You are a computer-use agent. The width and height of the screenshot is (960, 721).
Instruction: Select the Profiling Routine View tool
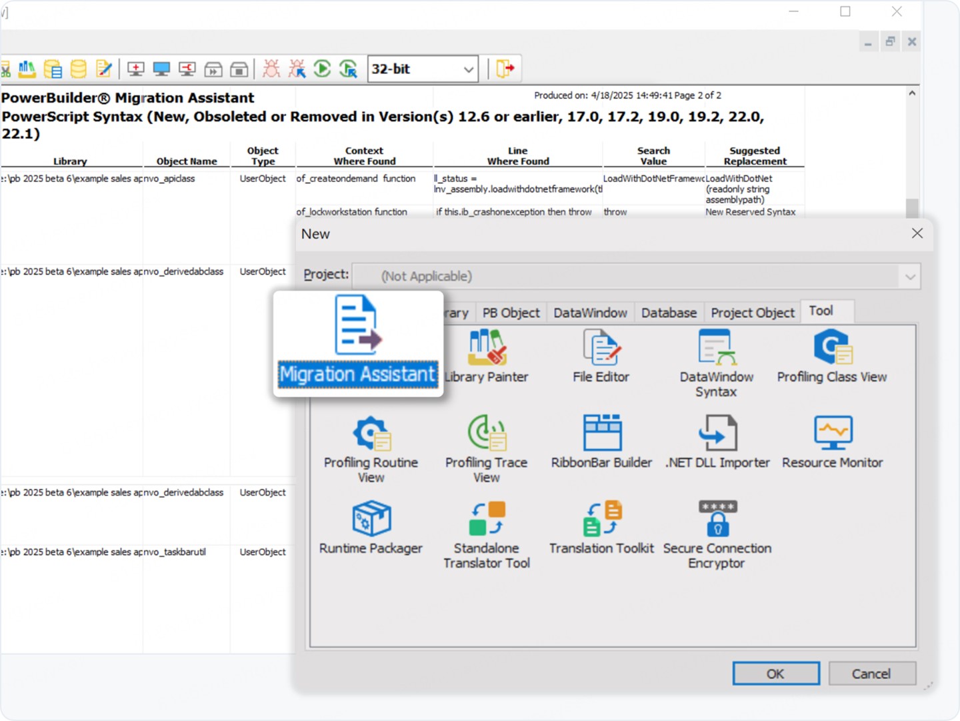pyautogui.click(x=371, y=450)
